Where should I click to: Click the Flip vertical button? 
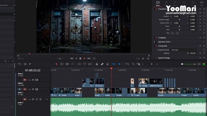(178, 33)
